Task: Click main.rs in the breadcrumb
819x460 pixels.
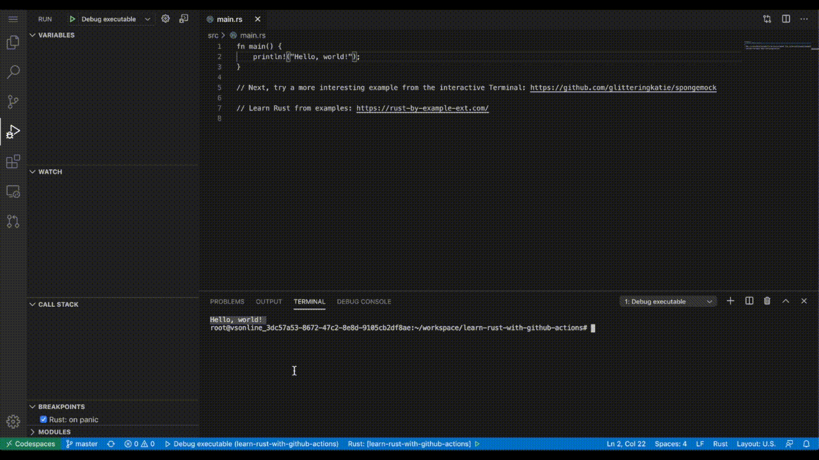Action: click(253, 35)
